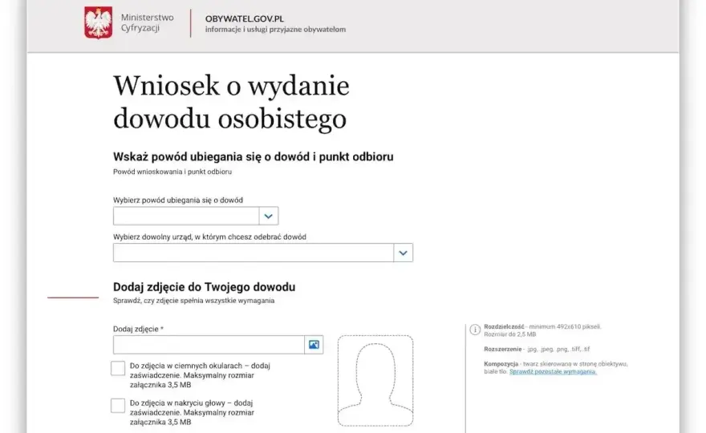Click the OBYWATEL.GOV.PL header title
The width and height of the screenshot is (706, 433).
coord(245,19)
